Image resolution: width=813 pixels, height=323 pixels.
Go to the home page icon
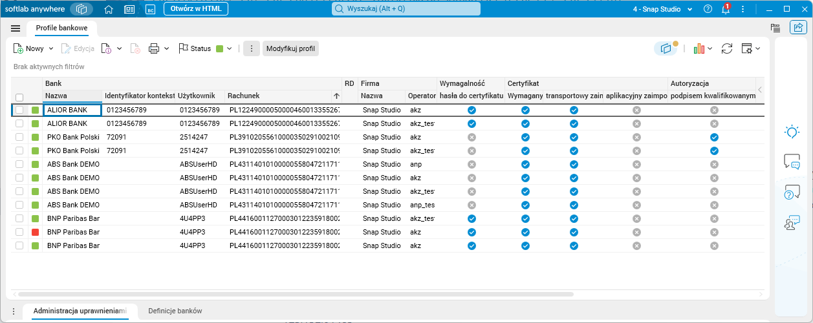(109, 9)
